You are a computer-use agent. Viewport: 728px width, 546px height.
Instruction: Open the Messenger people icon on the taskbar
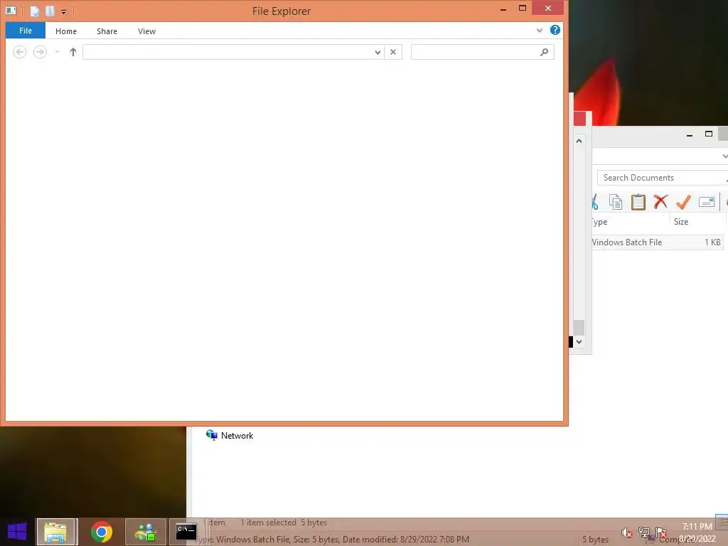[x=145, y=532]
